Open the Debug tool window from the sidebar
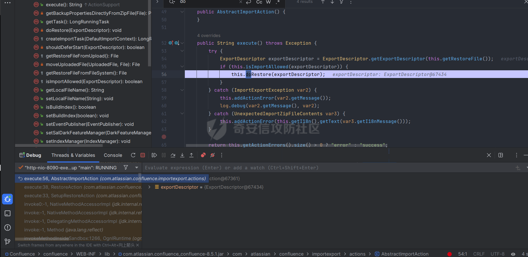Viewport: 528px width, 257px height. [8, 199]
